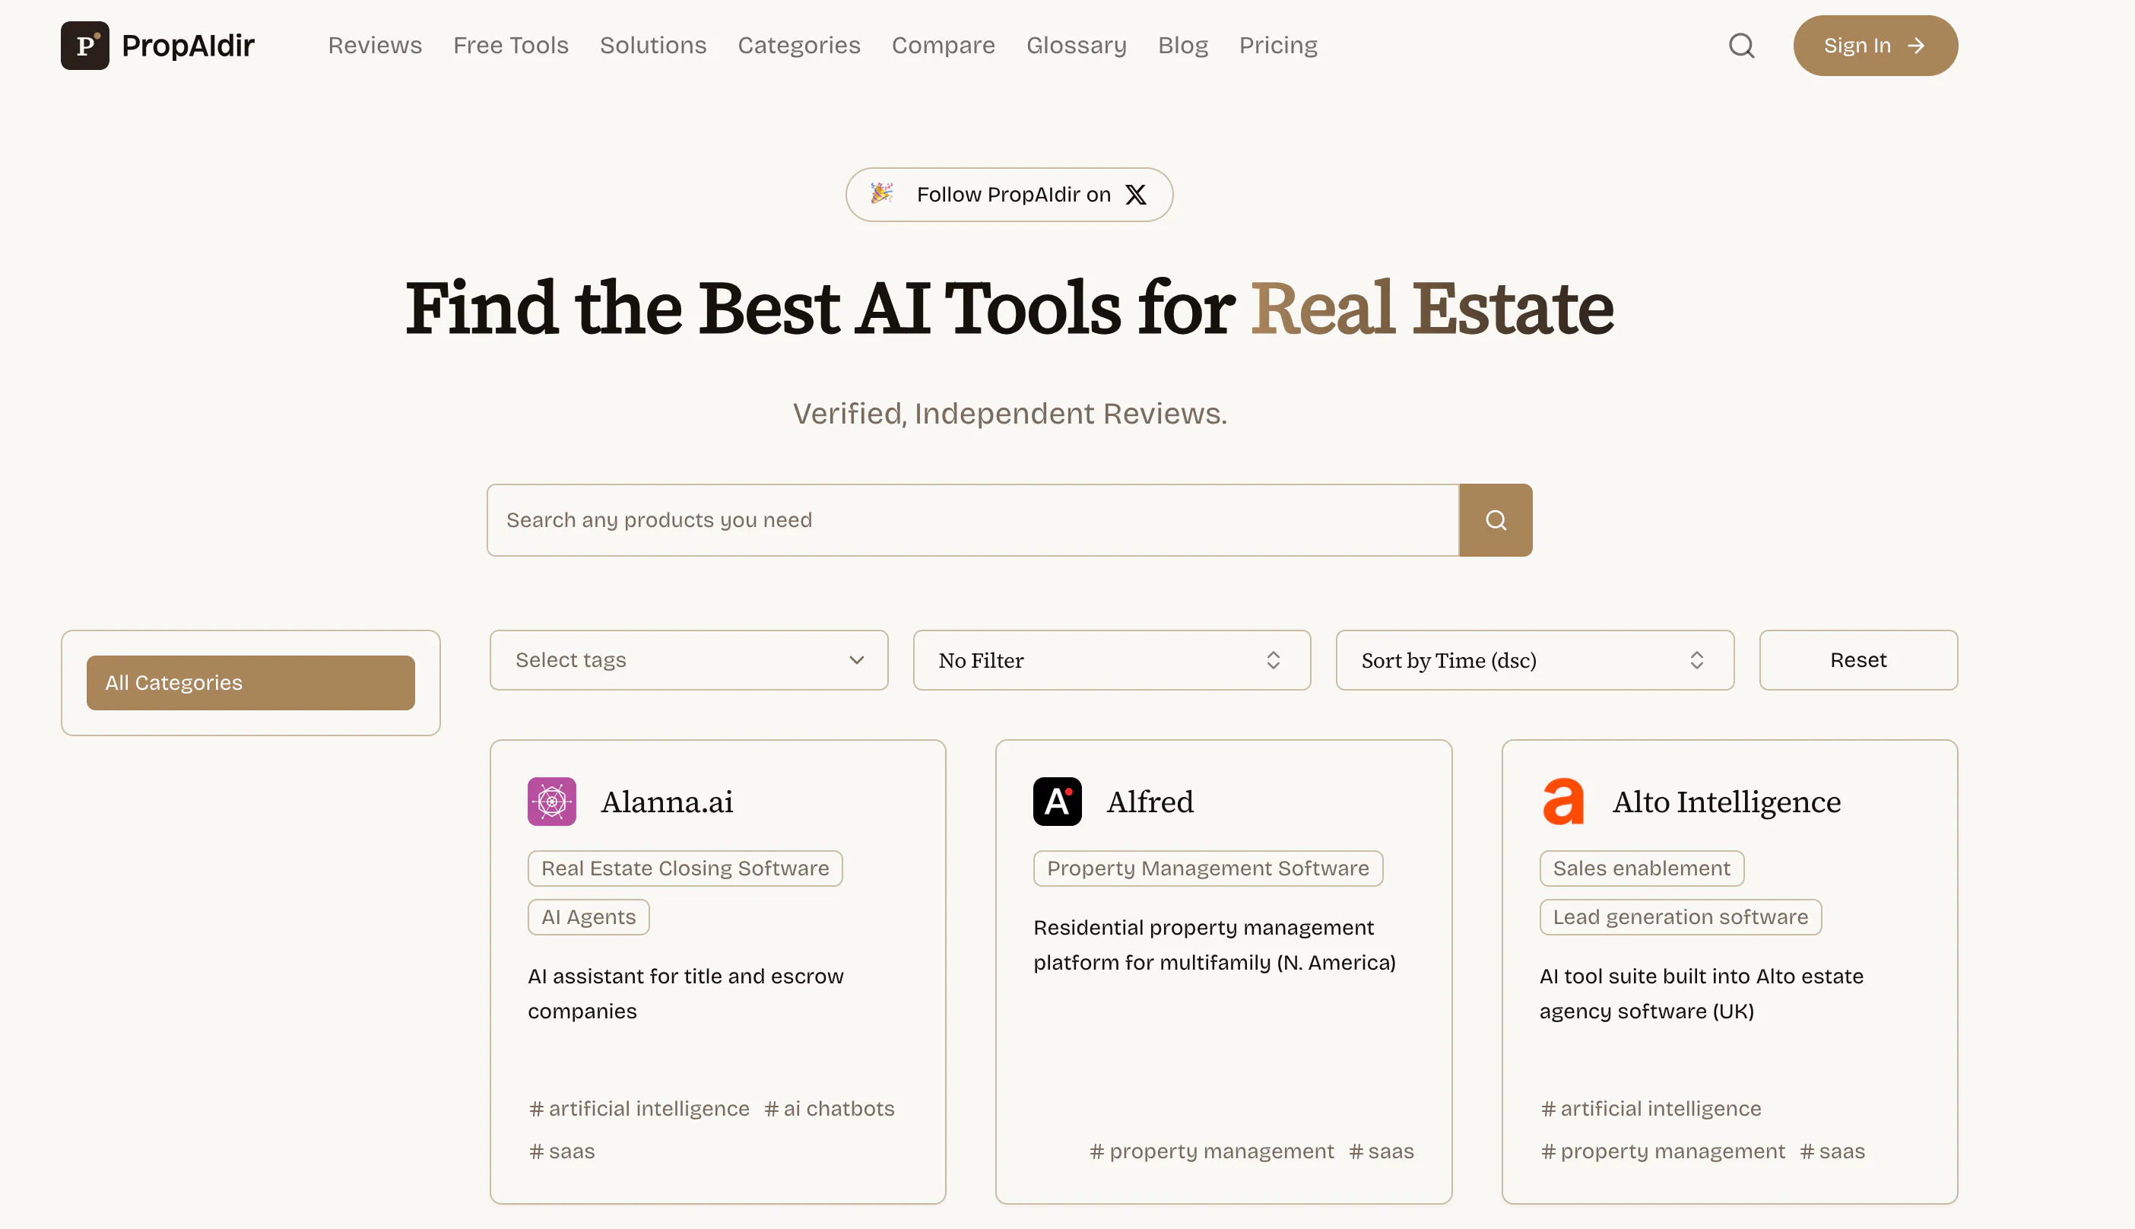The image size is (2135, 1229).
Task: Click saas hashtag on Alanna.ai card
Action: [x=562, y=1151]
